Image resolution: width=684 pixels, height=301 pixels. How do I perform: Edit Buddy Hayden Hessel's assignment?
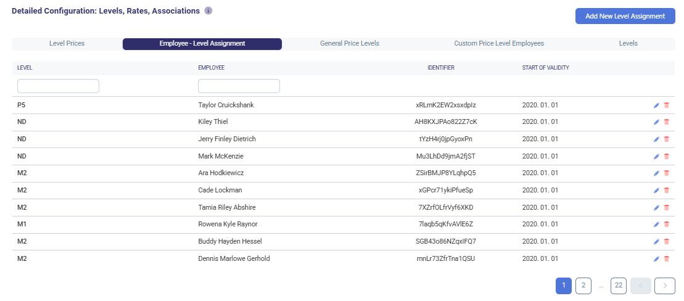click(x=656, y=242)
